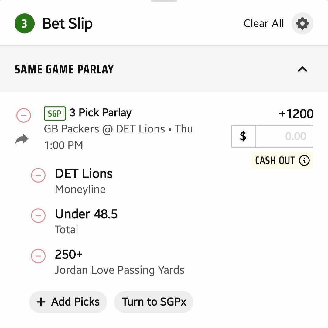Click the SGP tag label

55,114
